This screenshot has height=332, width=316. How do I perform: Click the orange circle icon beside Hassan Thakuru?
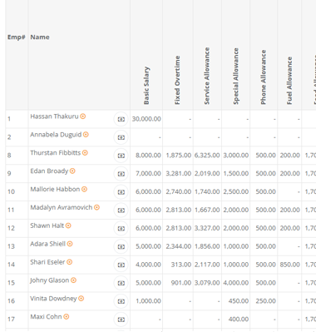coord(83,116)
